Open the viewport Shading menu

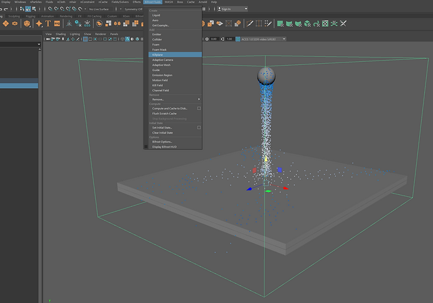click(x=61, y=34)
